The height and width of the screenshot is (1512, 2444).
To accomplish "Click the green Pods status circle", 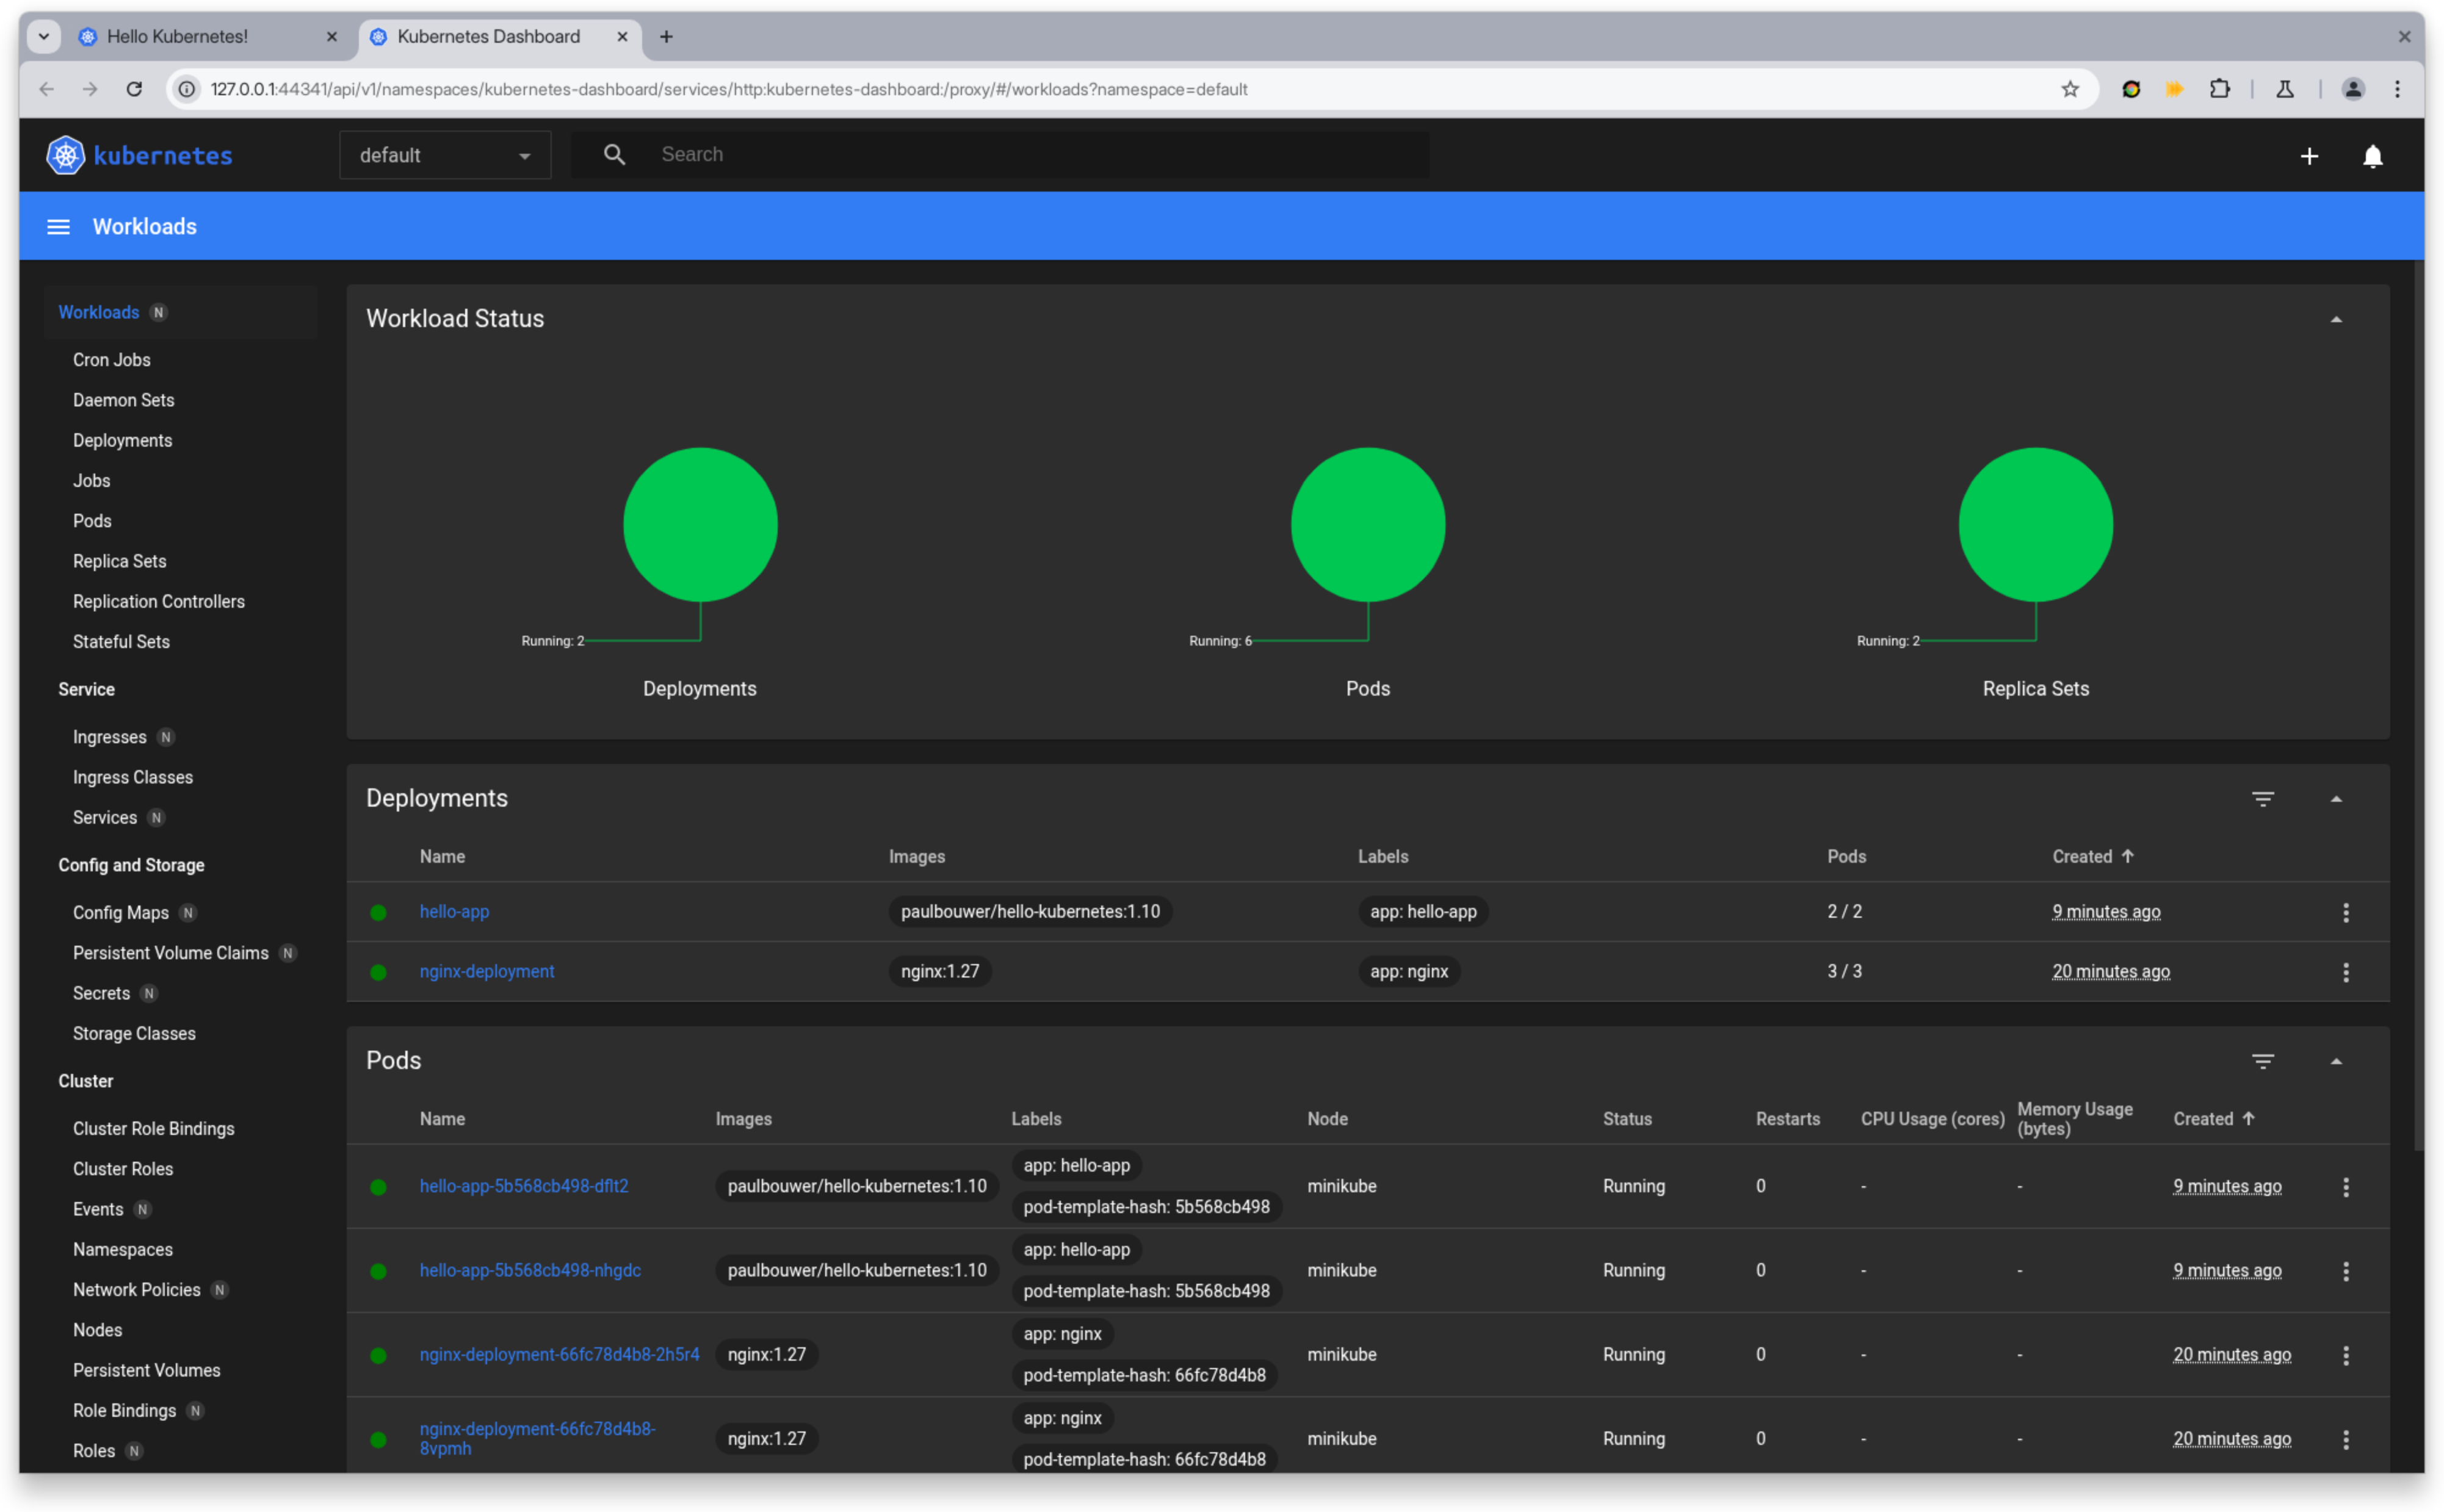I will tap(1367, 524).
